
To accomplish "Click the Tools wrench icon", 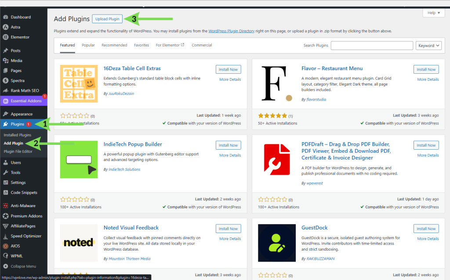I will click(5, 173).
